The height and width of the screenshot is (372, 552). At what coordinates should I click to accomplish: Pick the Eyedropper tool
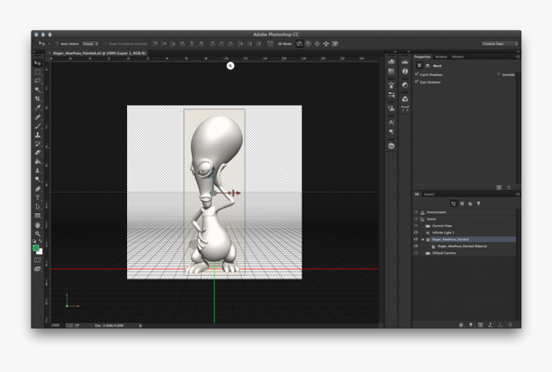[x=38, y=108]
